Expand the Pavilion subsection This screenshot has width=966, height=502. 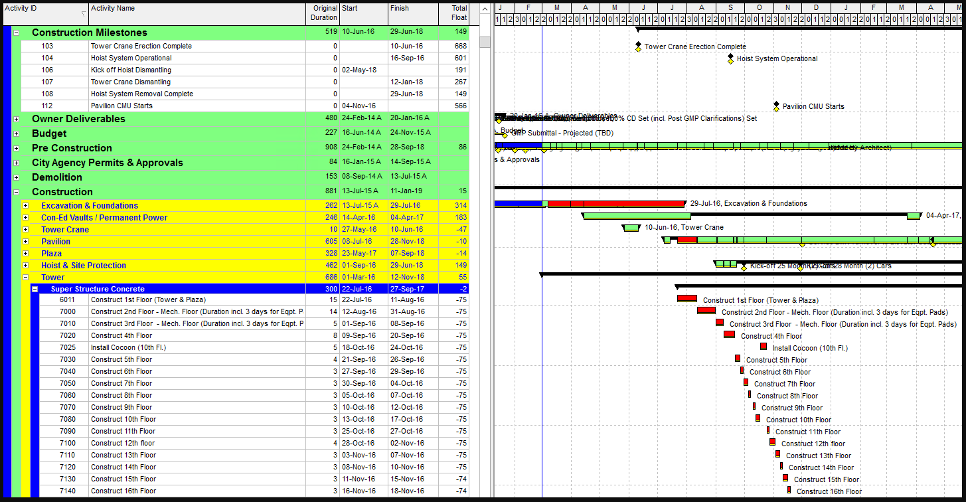click(x=25, y=241)
